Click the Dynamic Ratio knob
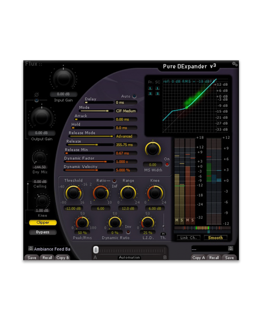The image size is (262, 320). 115,223
